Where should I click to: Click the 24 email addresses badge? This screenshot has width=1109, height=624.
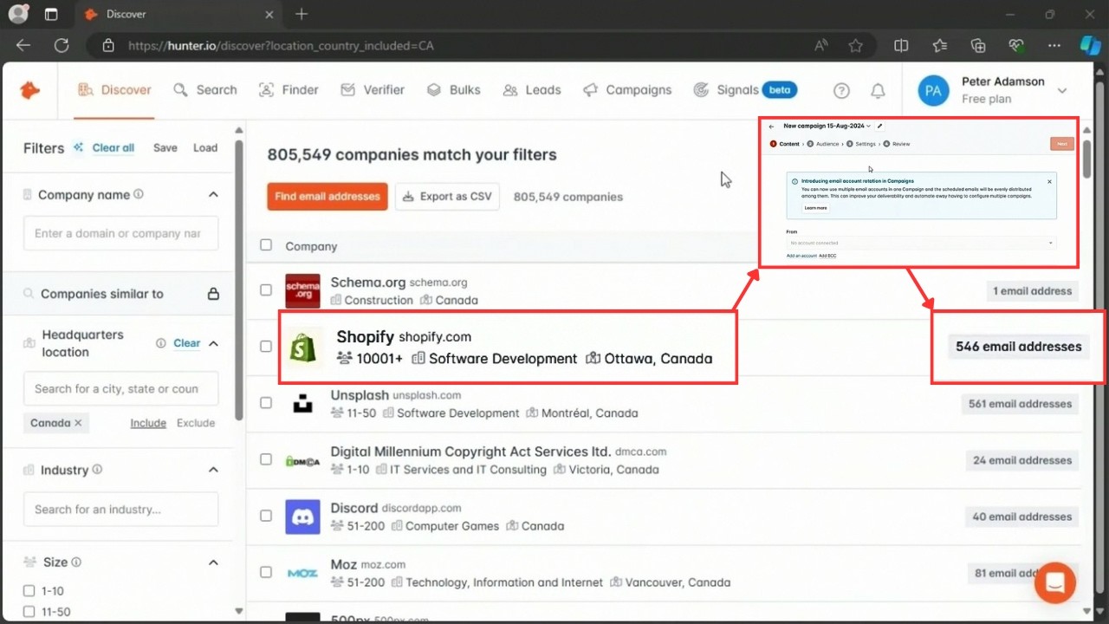pos(1022,460)
